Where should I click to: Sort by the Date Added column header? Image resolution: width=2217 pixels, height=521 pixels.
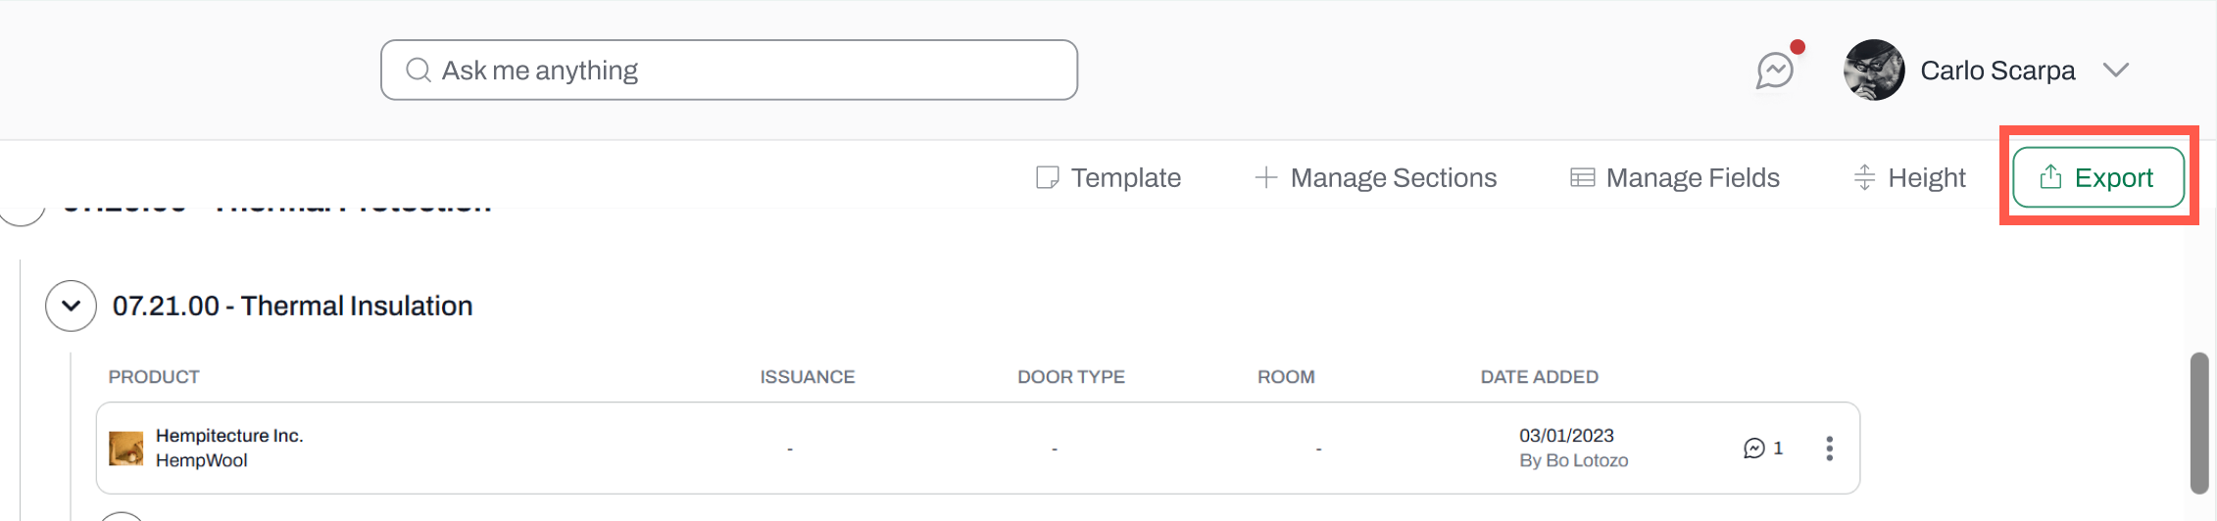[1539, 377]
